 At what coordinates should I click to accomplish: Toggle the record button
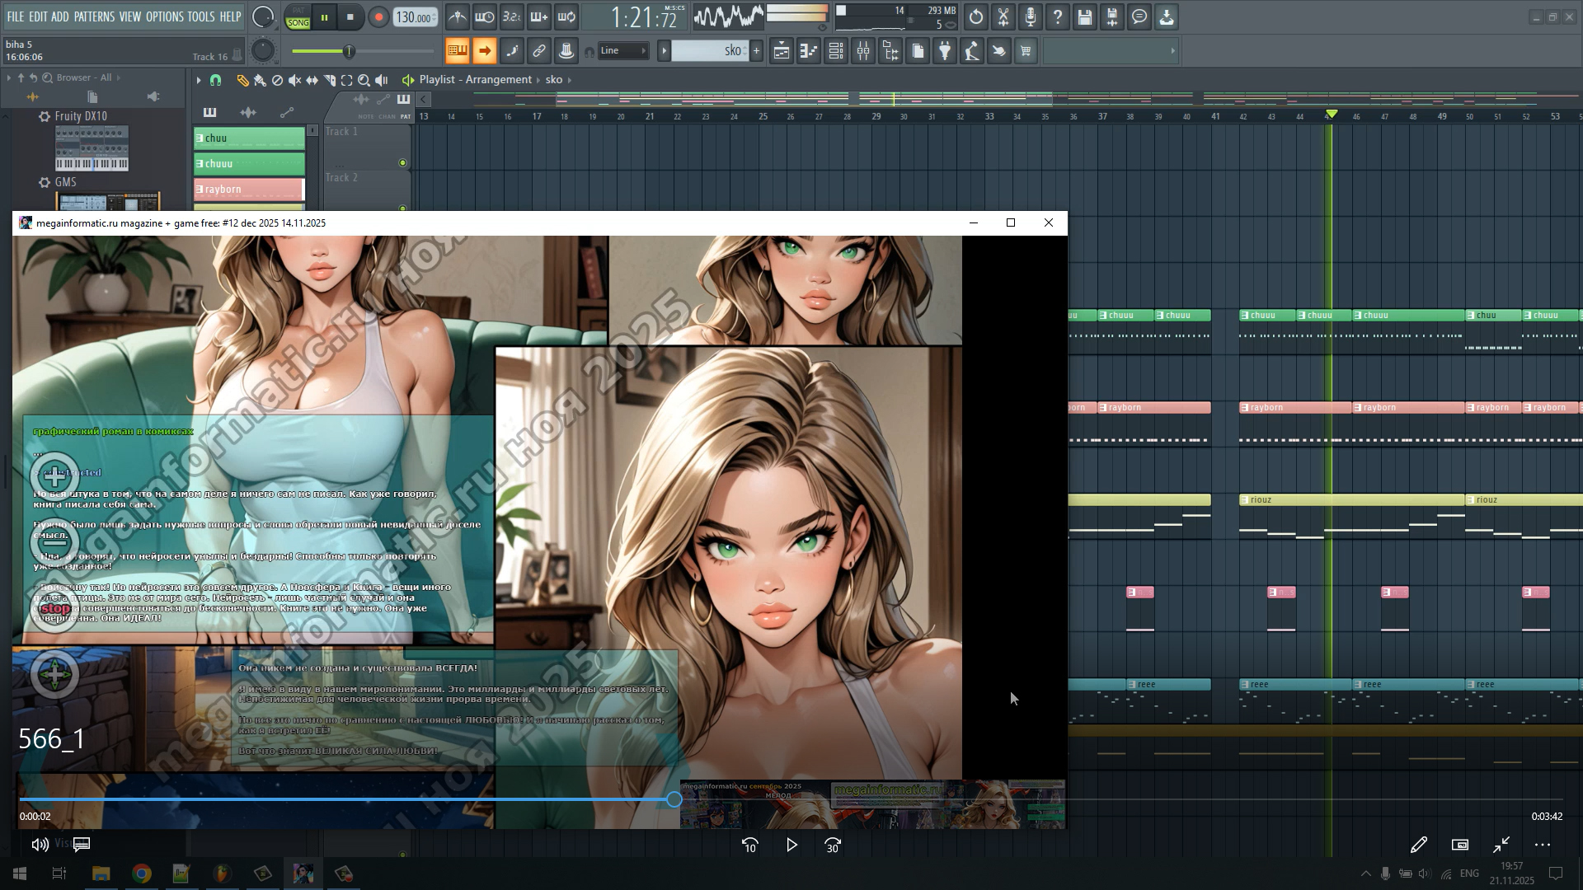pos(378,17)
